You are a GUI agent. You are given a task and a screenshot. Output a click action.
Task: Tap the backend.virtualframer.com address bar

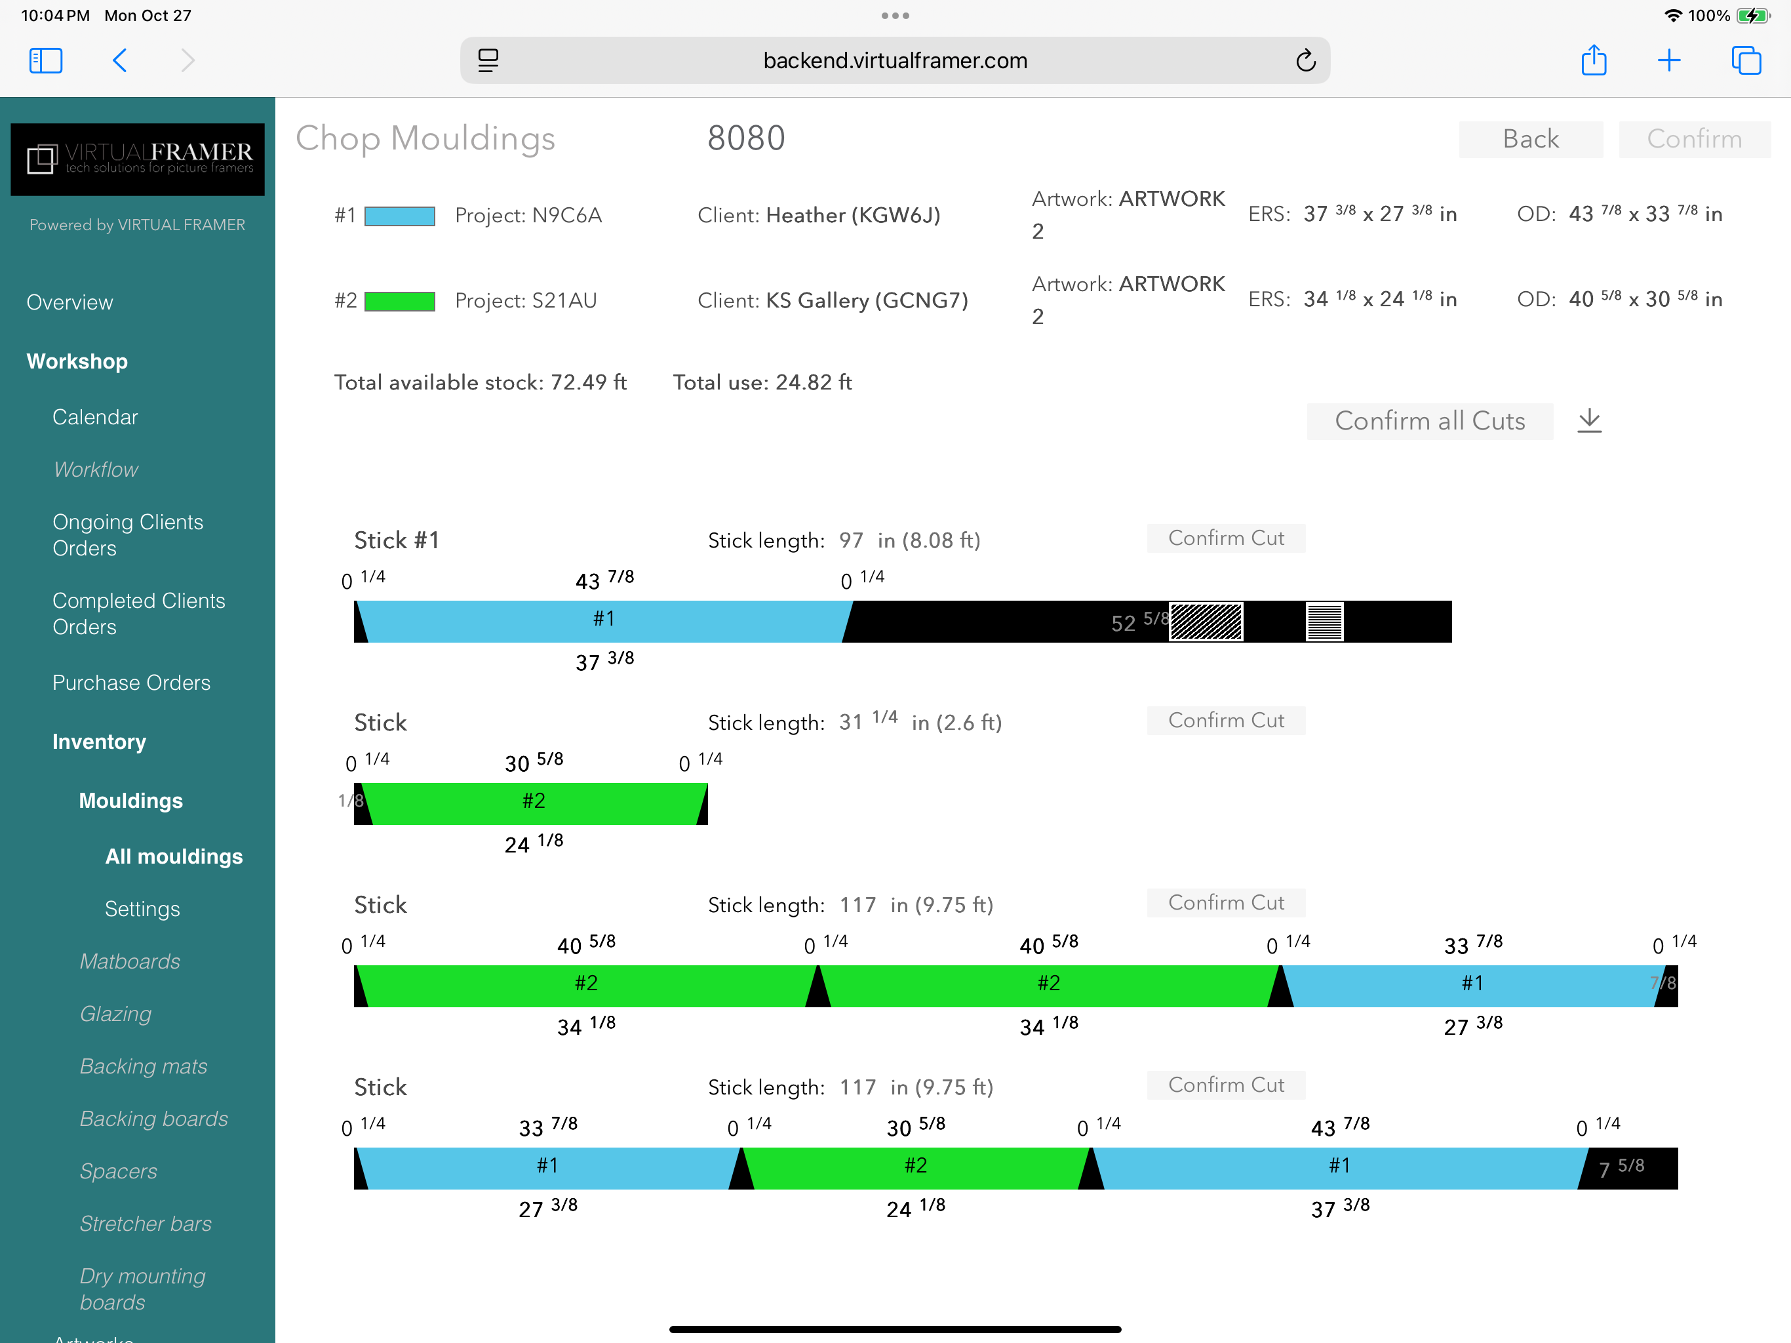tap(895, 61)
